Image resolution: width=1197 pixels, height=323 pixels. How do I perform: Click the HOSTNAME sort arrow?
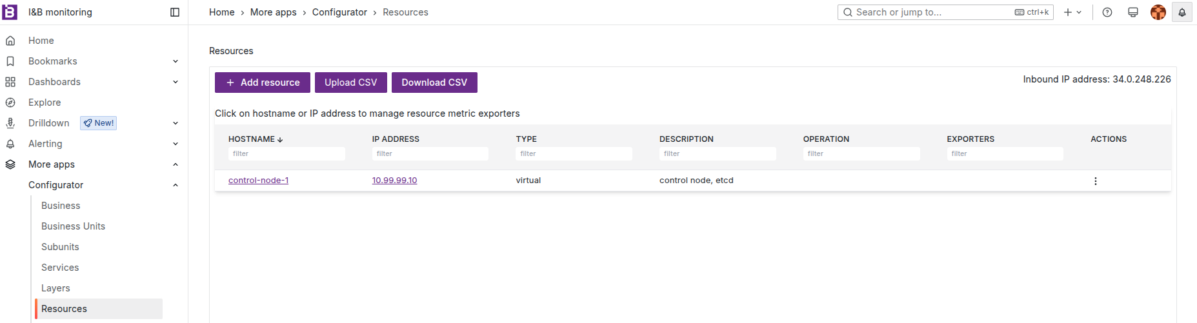pyautogui.click(x=280, y=139)
